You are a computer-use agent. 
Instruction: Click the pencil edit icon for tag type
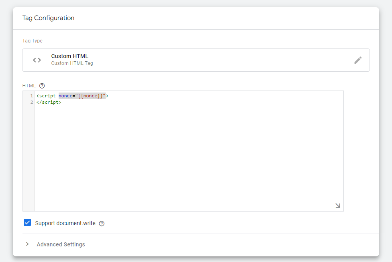pos(358,60)
